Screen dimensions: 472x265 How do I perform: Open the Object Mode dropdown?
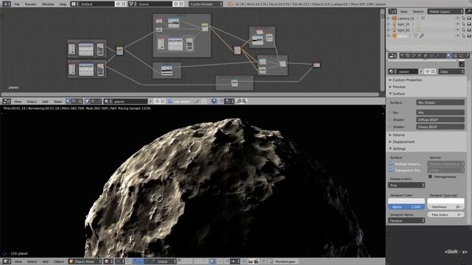[x=85, y=261]
